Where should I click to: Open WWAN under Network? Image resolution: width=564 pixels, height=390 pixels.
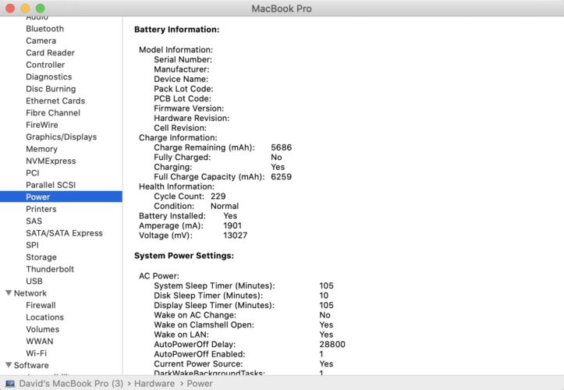[40, 341]
